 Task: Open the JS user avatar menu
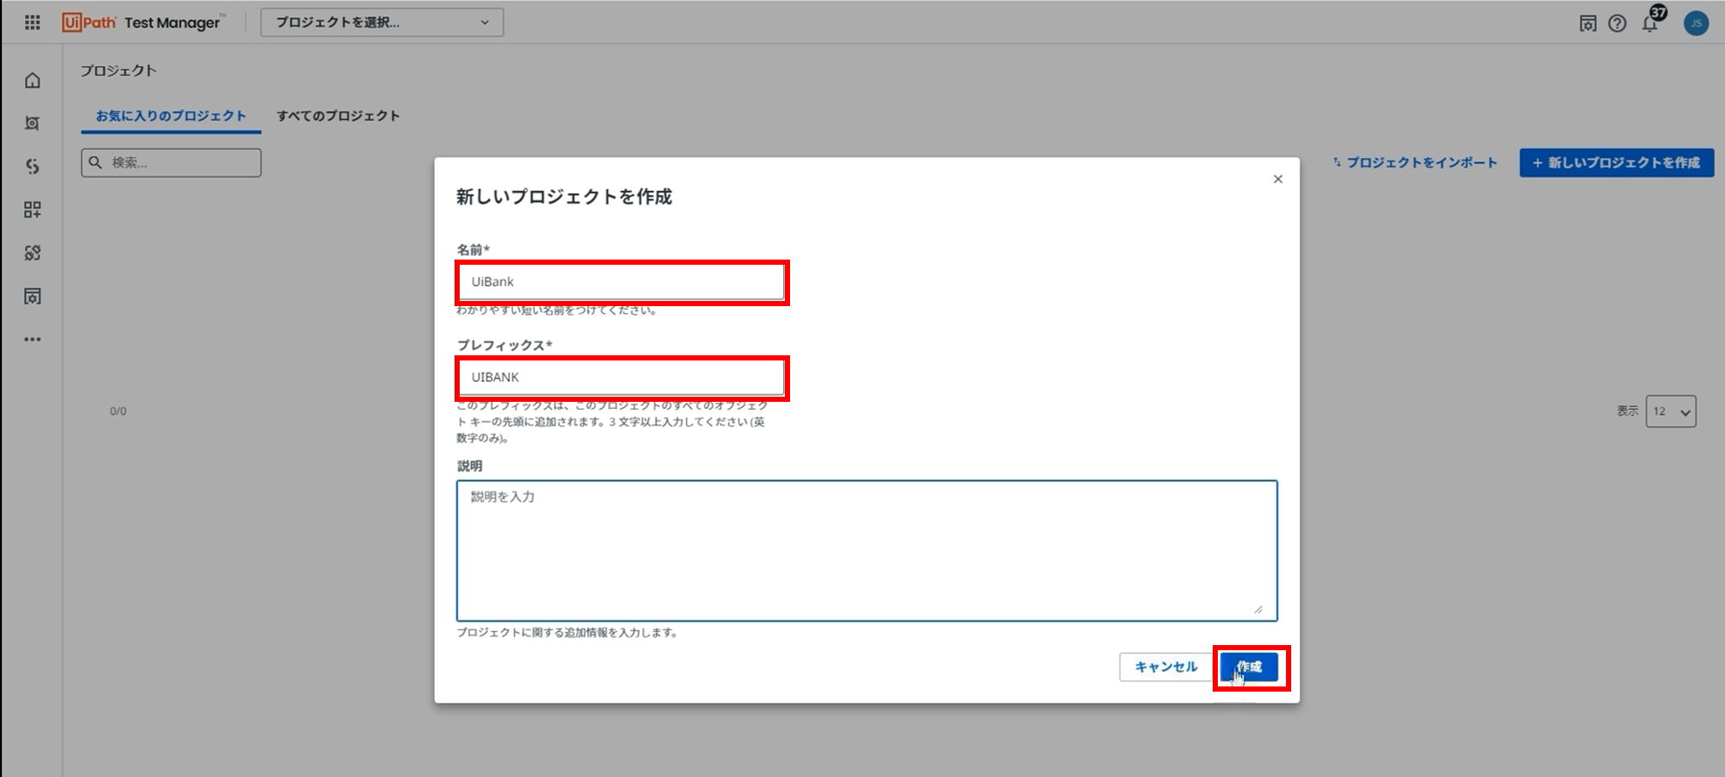(1696, 23)
